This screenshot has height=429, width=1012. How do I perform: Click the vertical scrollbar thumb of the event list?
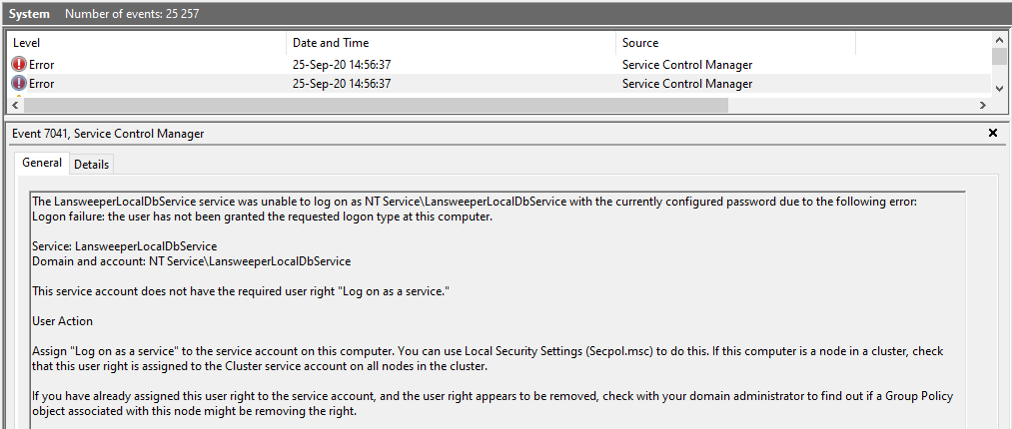click(x=999, y=57)
